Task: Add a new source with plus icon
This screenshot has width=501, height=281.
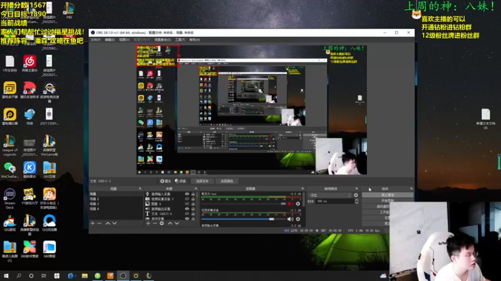Action: tap(148, 224)
